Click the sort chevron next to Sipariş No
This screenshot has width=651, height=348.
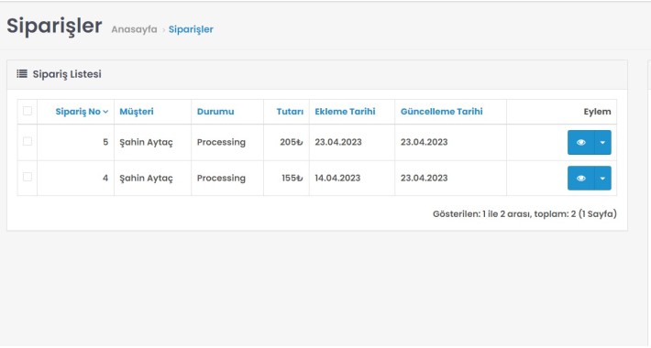105,112
